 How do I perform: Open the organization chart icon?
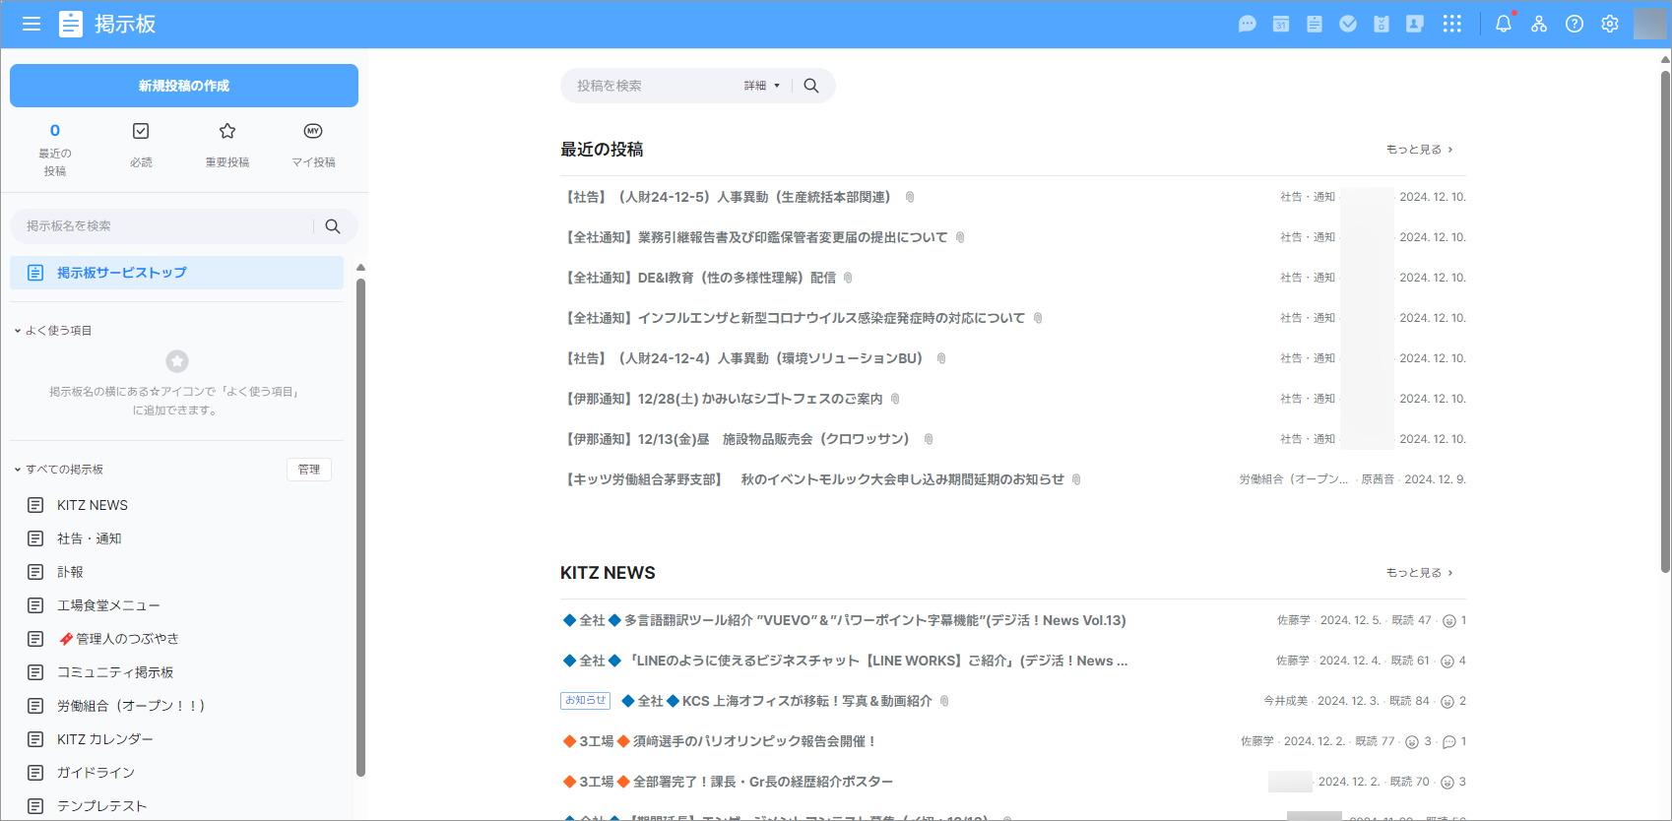[1538, 25]
